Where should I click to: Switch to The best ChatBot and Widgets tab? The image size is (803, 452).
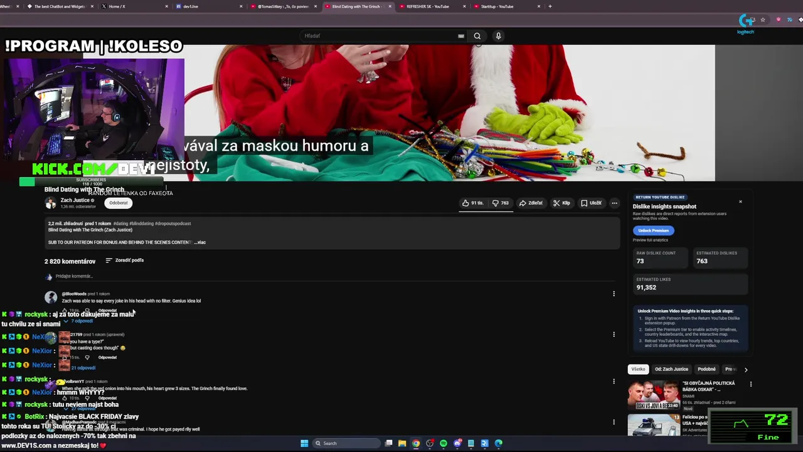(x=60, y=6)
